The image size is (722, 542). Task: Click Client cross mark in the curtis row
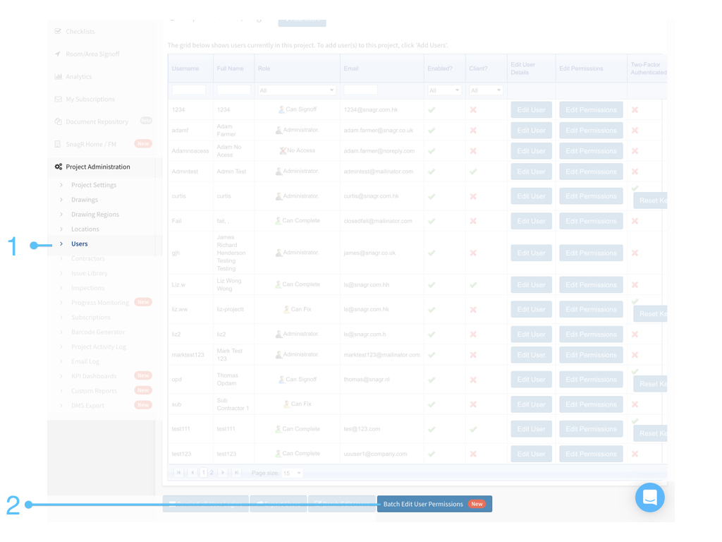point(473,196)
